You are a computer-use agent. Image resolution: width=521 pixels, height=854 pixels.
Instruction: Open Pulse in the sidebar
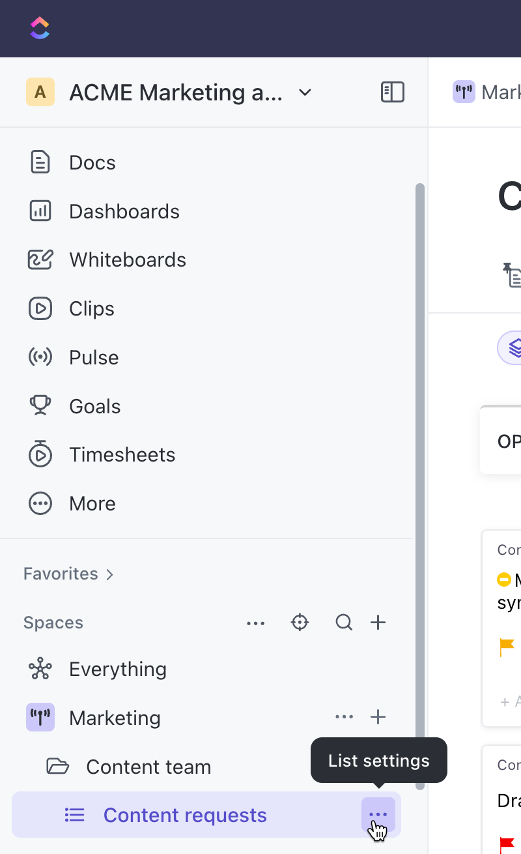point(94,357)
